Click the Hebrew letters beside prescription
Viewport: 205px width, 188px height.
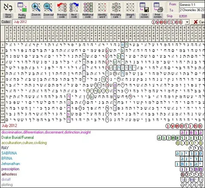[191, 169]
